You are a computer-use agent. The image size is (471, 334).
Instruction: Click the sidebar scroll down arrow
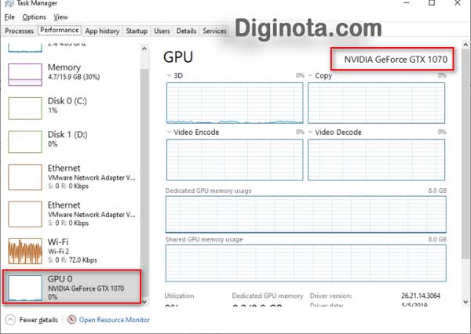pyautogui.click(x=144, y=301)
